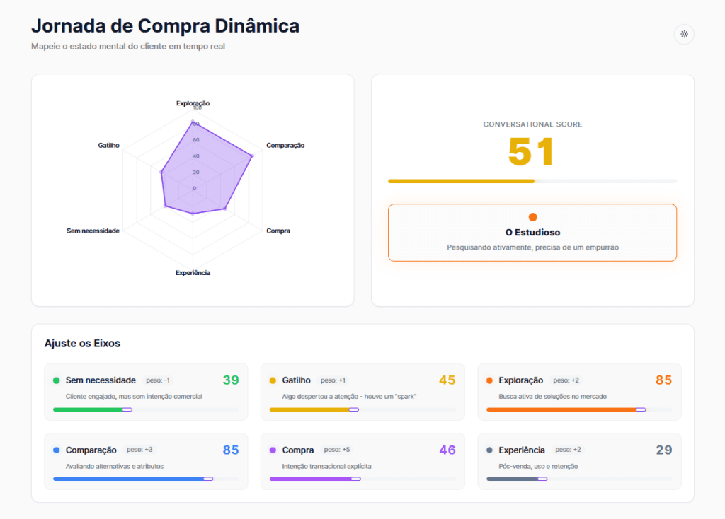Click the Gatilho label on radar chart

click(108, 146)
